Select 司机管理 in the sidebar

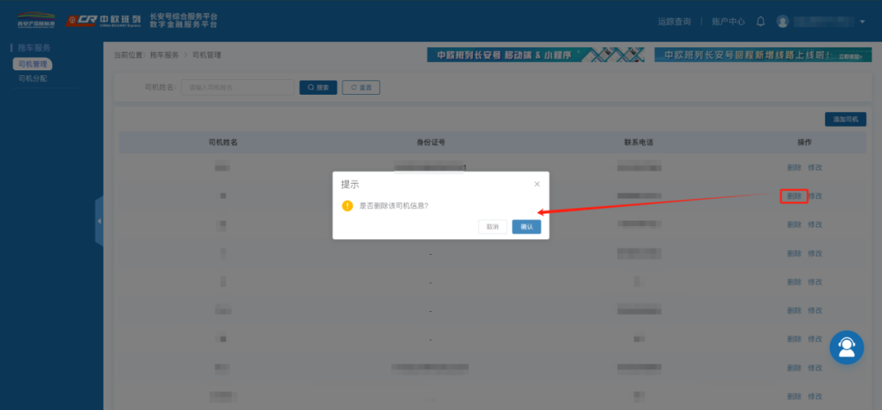(x=33, y=65)
